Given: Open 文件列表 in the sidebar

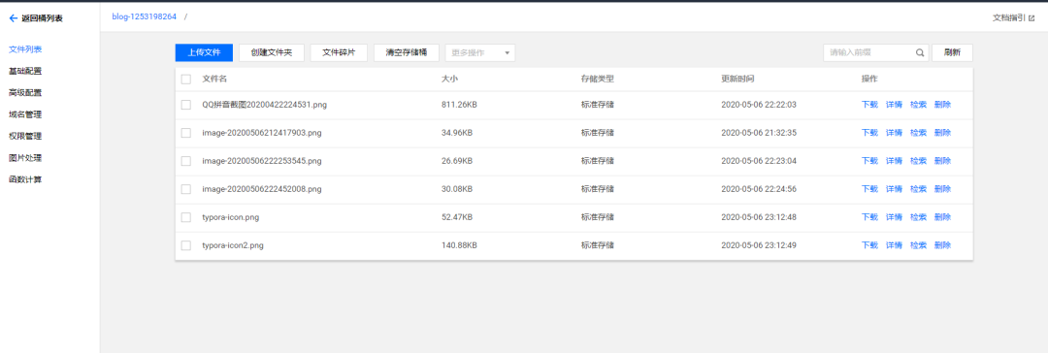Looking at the screenshot, I should click(x=25, y=49).
